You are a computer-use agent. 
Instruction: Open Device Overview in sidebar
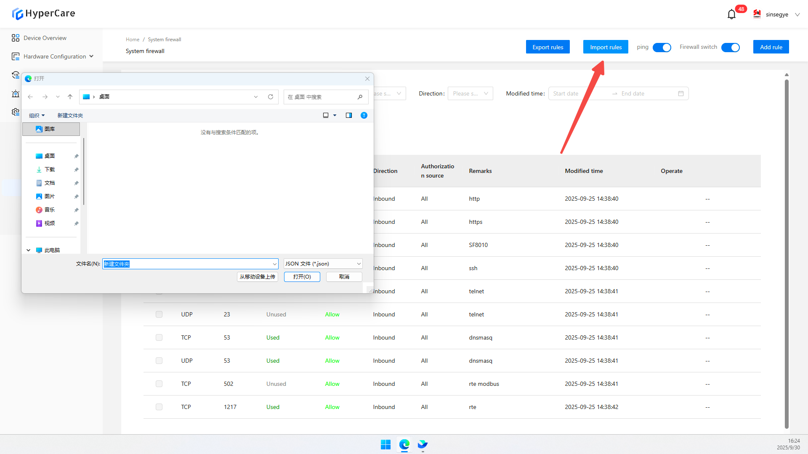tap(45, 38)
